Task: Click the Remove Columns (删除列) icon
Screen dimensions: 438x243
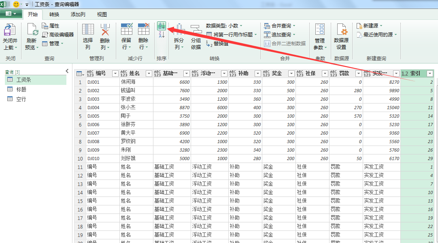Action: tap(105, 30)
